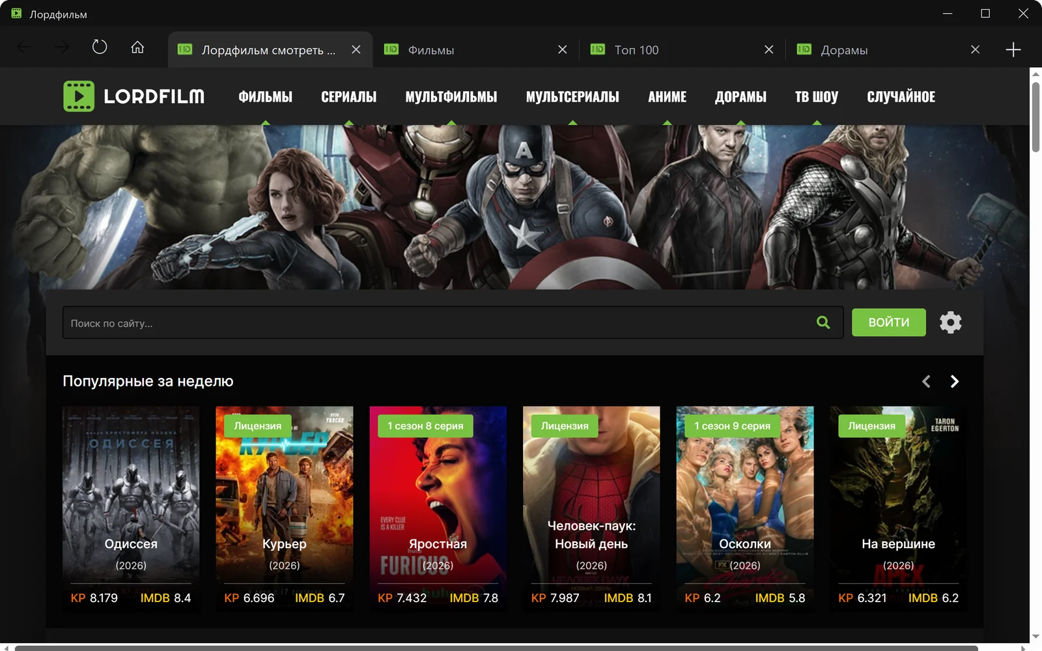Click the ВОЙТИ login button

tap(888, 323)
